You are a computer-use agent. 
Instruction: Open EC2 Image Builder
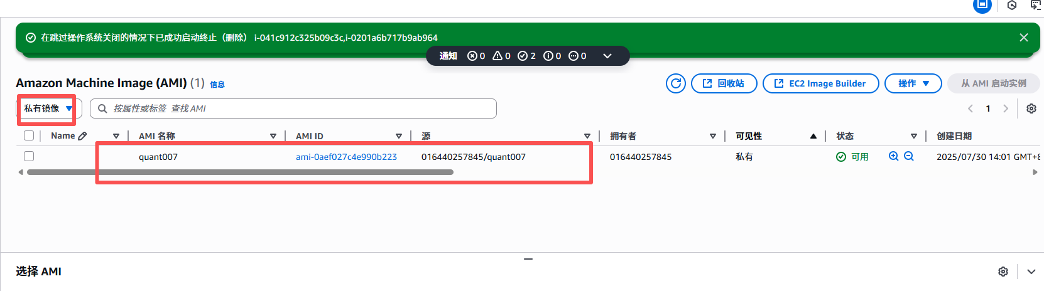(820, 83)
